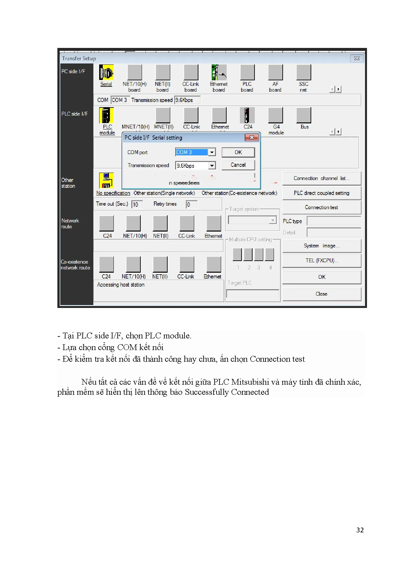This screenshot has width=402, height=568.
Task: Click OK in the Serial setting dialog
Action: click(x=238, y=152)
